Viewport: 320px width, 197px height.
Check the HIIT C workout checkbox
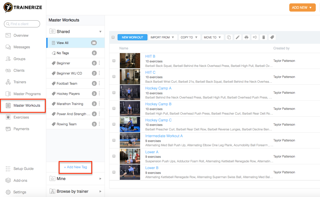pyautogui.click(x=114, y=77)
